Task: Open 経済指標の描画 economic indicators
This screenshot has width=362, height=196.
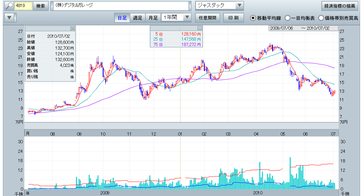Action: click(340, 6)
